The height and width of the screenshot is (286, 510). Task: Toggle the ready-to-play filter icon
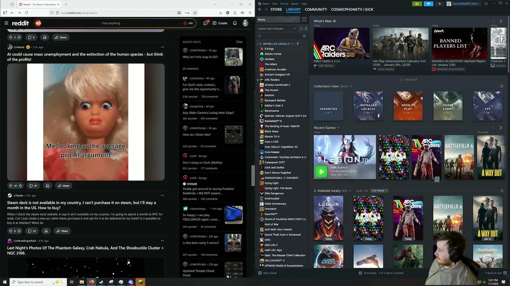pos(306,29)
